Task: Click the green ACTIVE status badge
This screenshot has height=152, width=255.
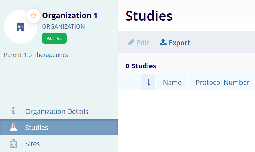Action: (x=54, y=38)
